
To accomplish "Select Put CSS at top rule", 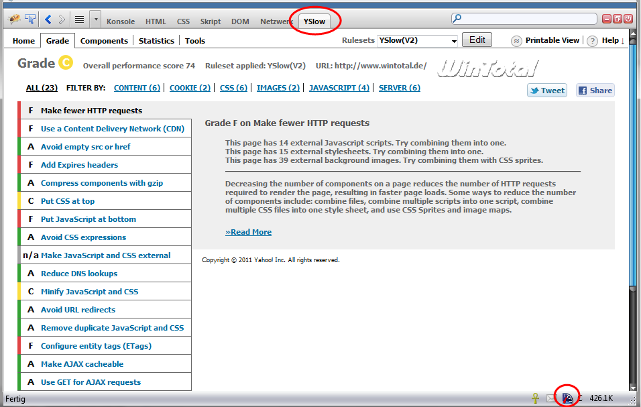I will [105, 201].
